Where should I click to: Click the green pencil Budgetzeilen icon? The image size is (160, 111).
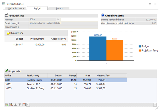point(6,71)
